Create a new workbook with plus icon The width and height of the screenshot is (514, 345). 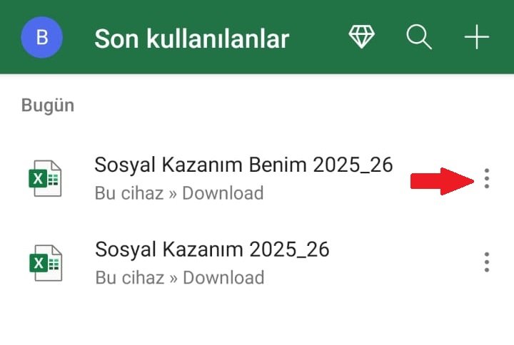(477, 37)
